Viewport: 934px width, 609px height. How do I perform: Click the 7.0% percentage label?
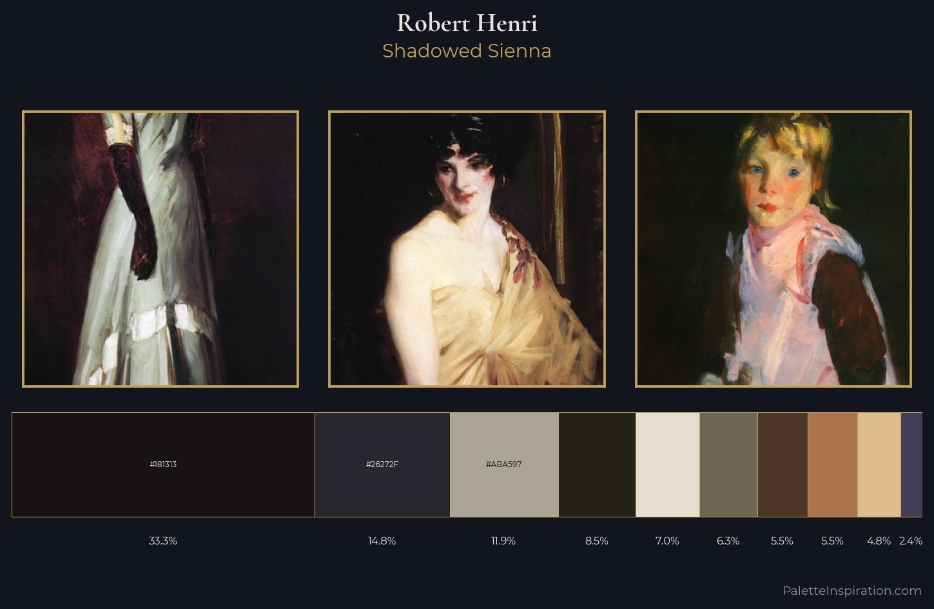click(667, 541)
